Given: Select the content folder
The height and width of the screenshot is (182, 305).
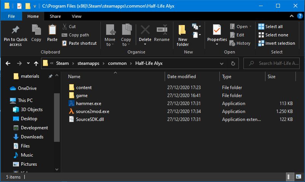Looking at the screenshot, I should pyautogui.click(x=80, y=88).
